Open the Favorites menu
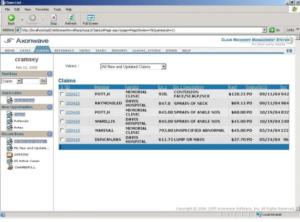Image resolution: width=300 pixels, height=222 pixels. pos(42,9)
